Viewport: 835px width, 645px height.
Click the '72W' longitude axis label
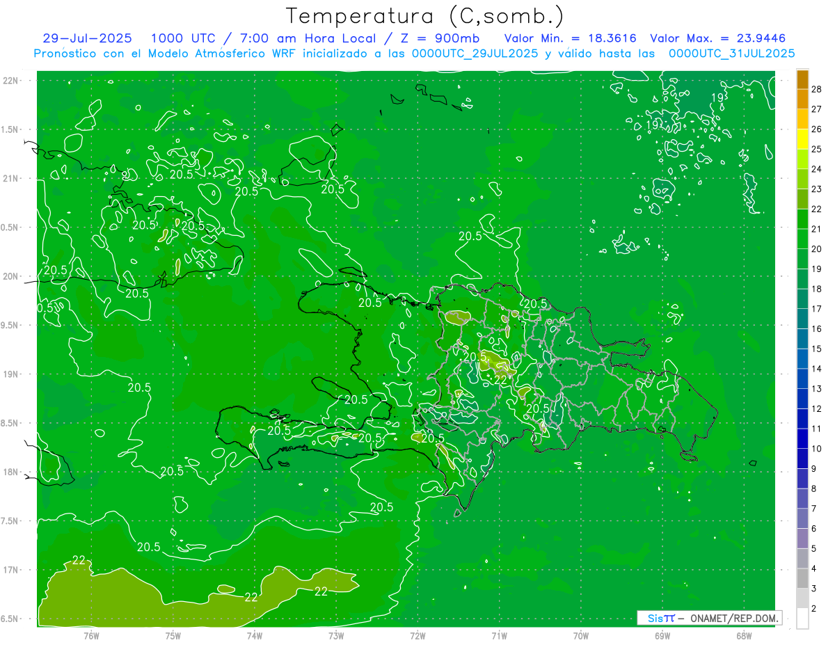tap(417, 635)
